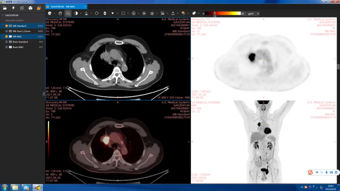Select the WB Standard series row

(x=23, y=26)
